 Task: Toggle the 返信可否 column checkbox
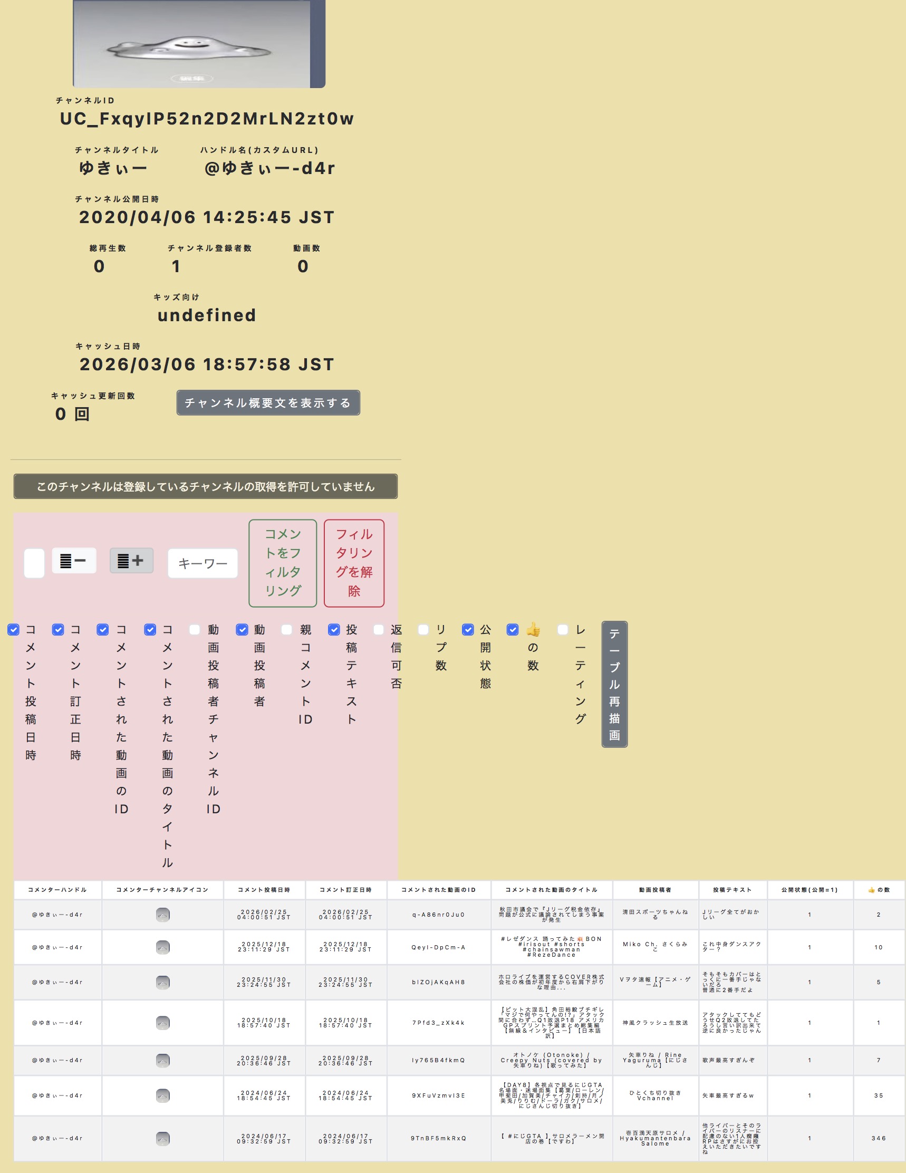point(379,629)
